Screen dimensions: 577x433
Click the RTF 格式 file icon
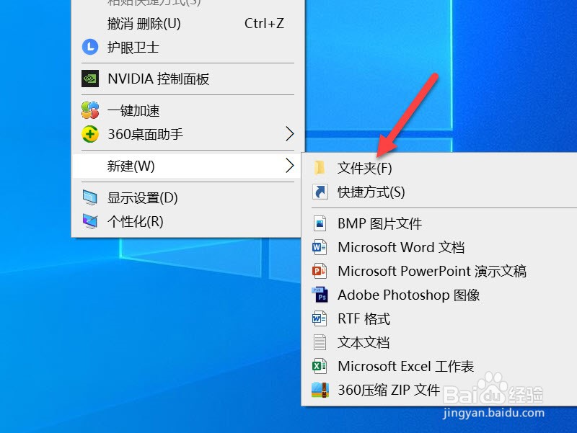click(x=320, y=318)
